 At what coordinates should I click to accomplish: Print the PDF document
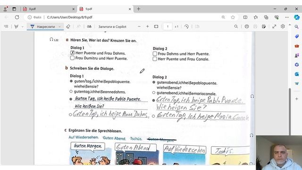[247, 26]
